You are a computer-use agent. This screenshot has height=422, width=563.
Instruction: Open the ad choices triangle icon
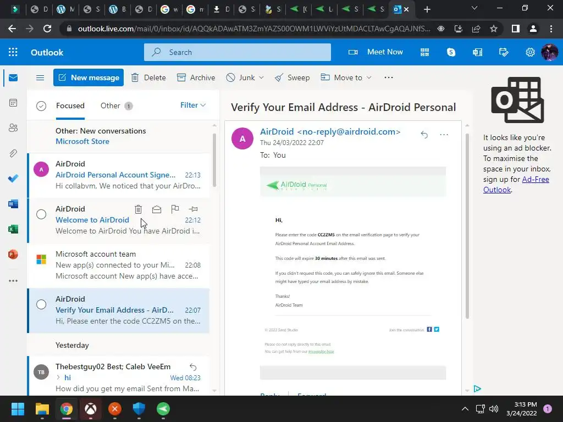[x=477, y=388]
